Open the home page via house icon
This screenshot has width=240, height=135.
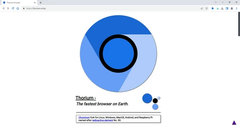[18, 8]
